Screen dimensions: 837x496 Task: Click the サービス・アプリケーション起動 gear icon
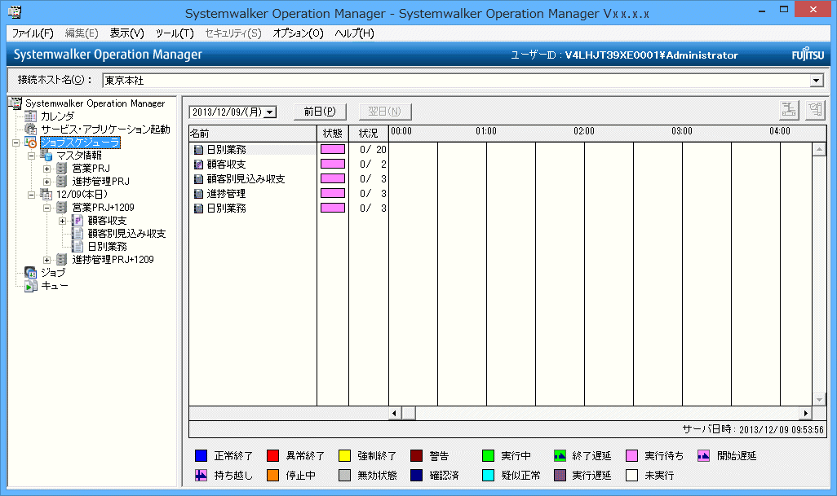[30, 129]
